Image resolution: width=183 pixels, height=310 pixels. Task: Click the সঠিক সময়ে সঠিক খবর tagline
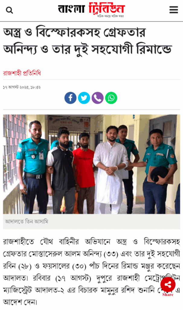pos(111,16)
